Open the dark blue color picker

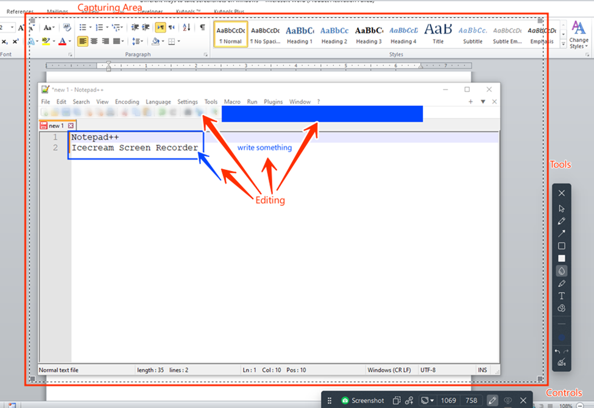tap(562, 337)
